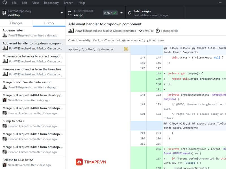Viewport: 226px width, 169px height.
Task: Switch to the History tab
Action: 49,23
